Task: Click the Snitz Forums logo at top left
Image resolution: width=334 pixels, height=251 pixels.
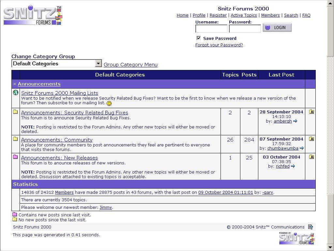Action: pyautogui.click(x=33, y=15)
